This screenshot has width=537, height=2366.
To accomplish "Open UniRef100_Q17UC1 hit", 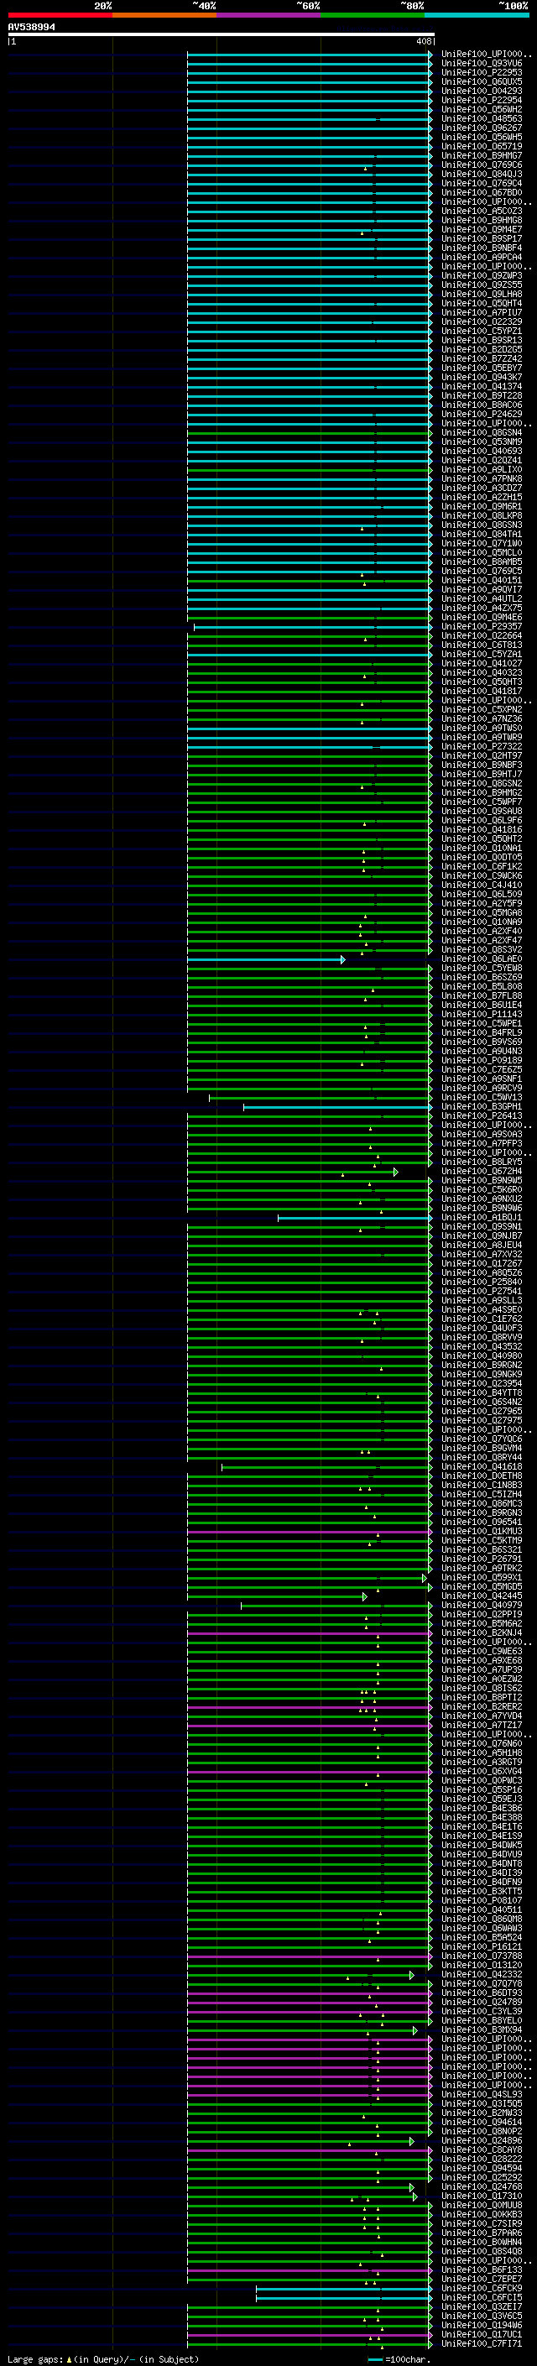I will point(482,2335).
